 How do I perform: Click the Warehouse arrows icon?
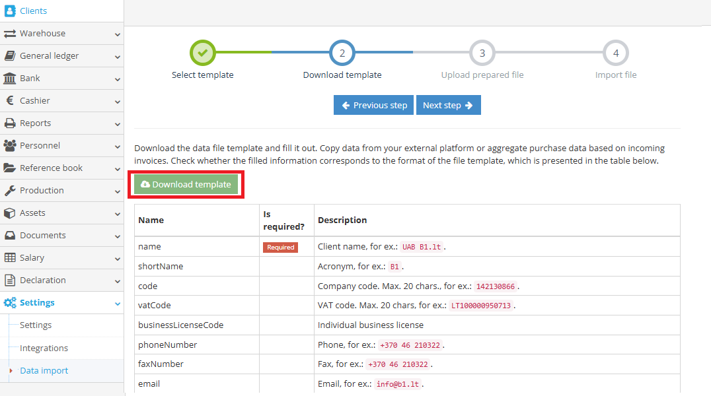click(x=10, y=34)
